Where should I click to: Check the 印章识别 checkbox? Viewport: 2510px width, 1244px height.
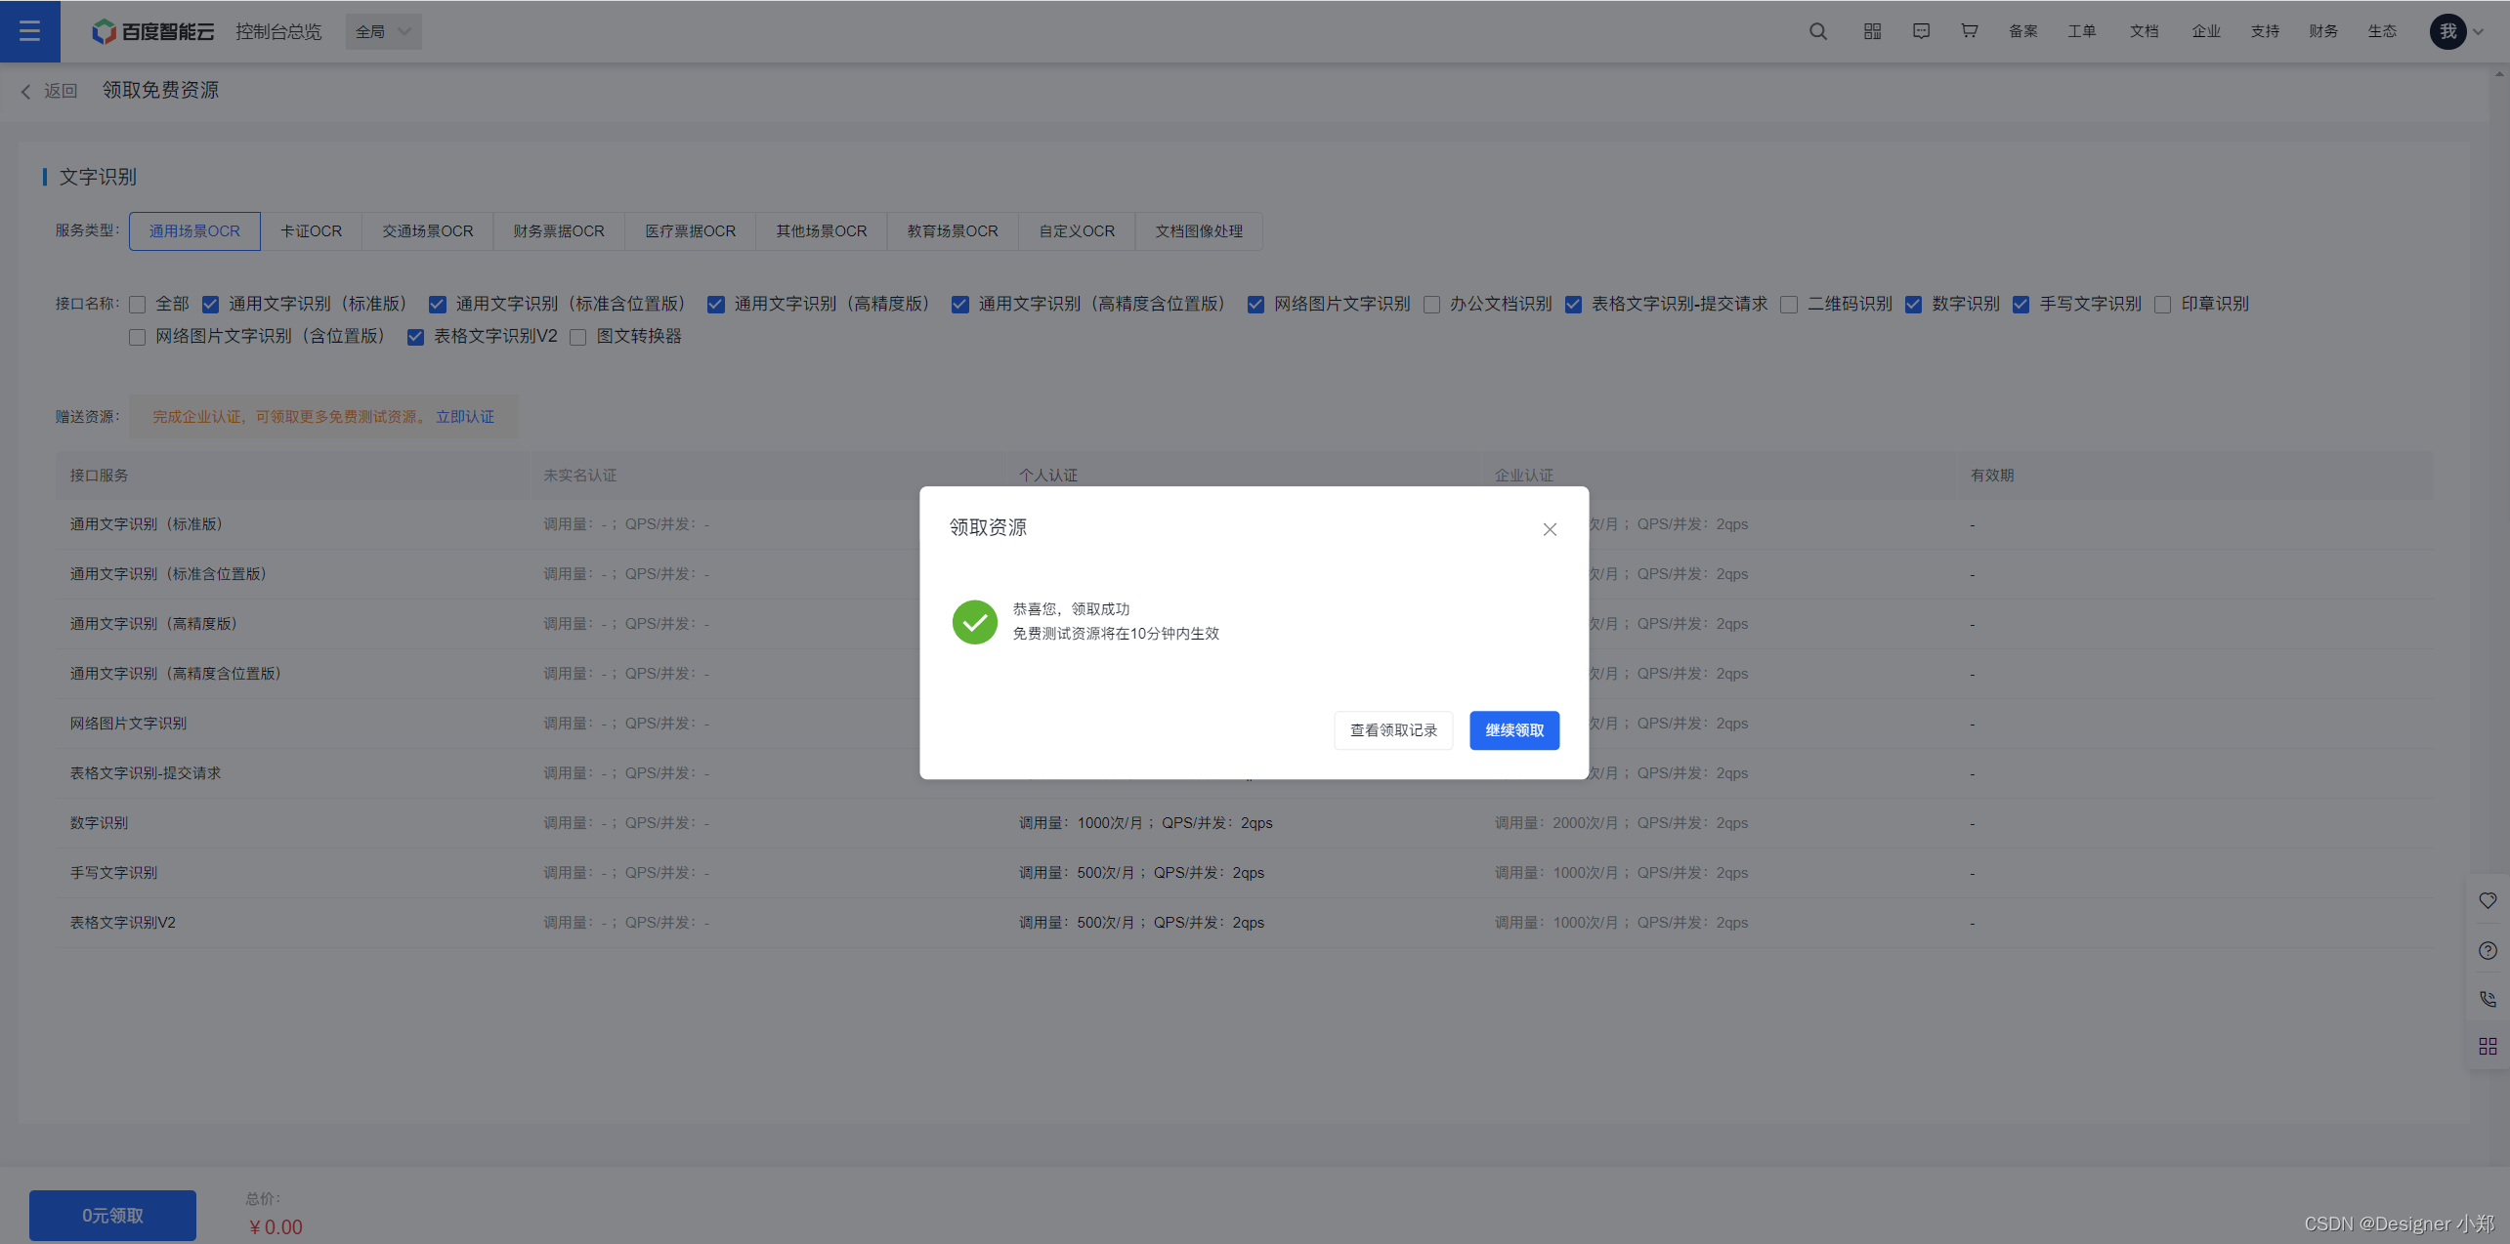2163,305
